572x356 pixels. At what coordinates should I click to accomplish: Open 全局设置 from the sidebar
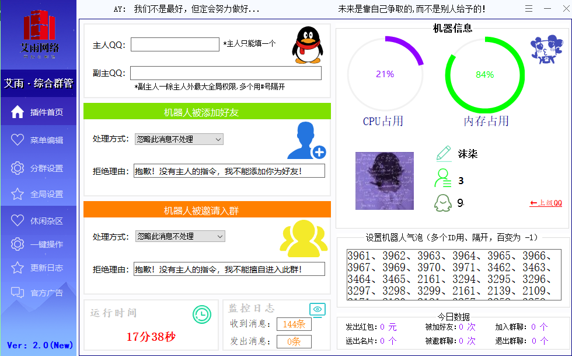point(39,194)
